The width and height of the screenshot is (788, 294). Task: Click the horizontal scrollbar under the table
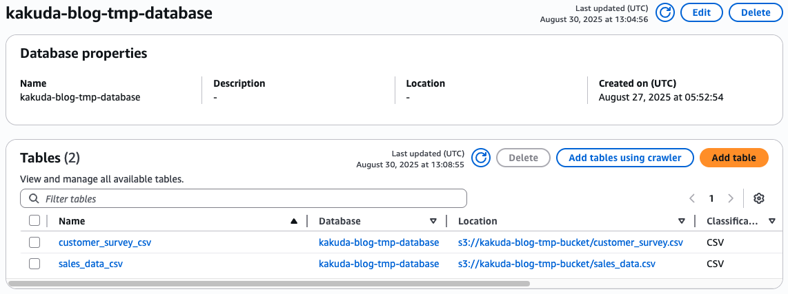269,283
